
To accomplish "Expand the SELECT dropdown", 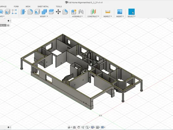I will [x=131, y=16].
